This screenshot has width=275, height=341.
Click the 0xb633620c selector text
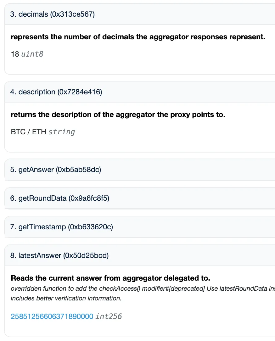pyautogui.click(x=90, y=227)
